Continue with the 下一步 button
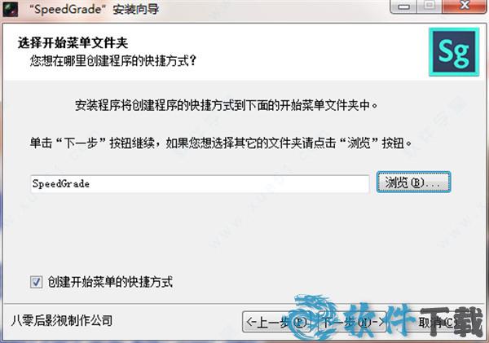Viewport: 489px width, 343px height. (x=352, y=322)
